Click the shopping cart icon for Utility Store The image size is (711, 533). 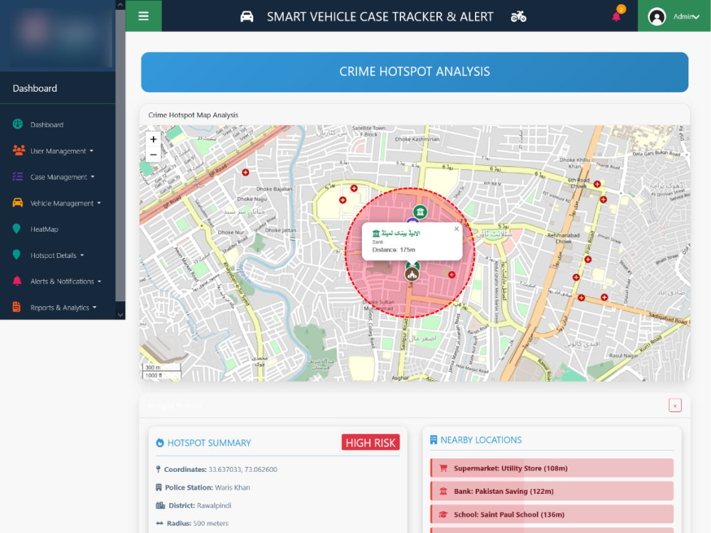(x=444, y=468)
